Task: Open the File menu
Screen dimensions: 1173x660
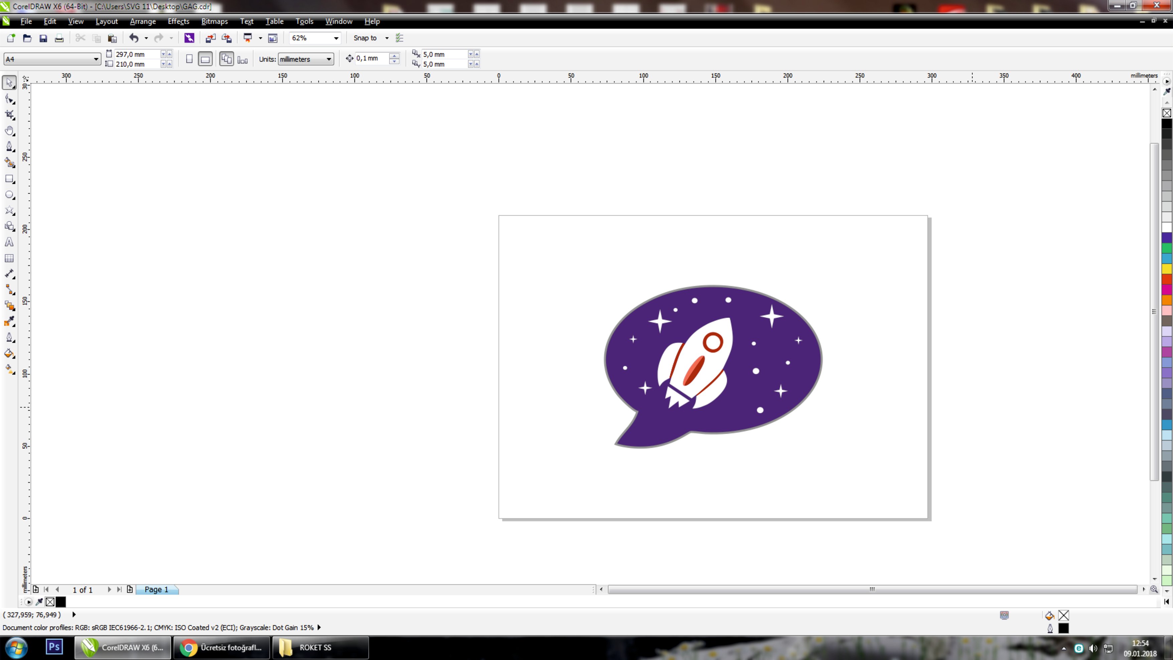Action: [26, 21]
